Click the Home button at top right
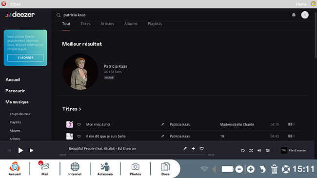The image size is (317, 178). (306, 4)
